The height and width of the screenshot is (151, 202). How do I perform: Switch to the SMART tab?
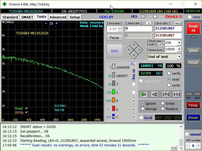pos(27,17)
